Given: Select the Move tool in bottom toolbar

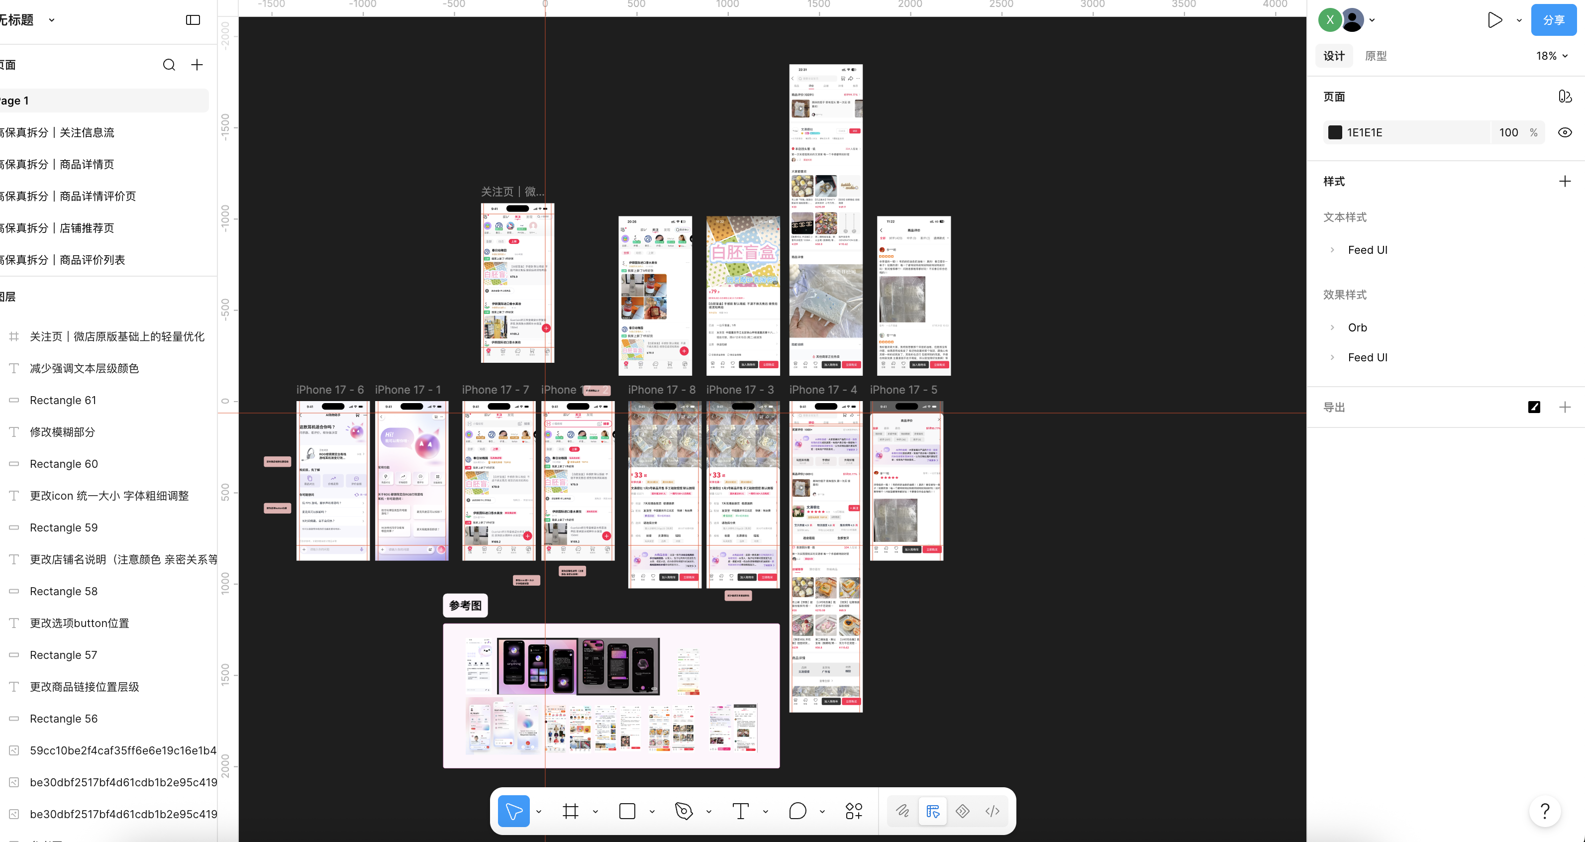Looking at the screenshot, I should point(513,811).
